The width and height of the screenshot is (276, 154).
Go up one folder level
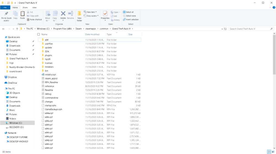pyautogui.click(x=17, y=29)
